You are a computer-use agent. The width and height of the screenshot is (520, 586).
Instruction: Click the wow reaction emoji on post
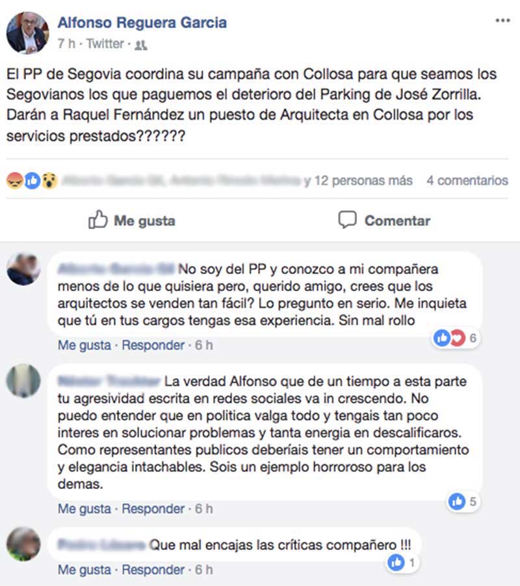click(x=49, y=181)
